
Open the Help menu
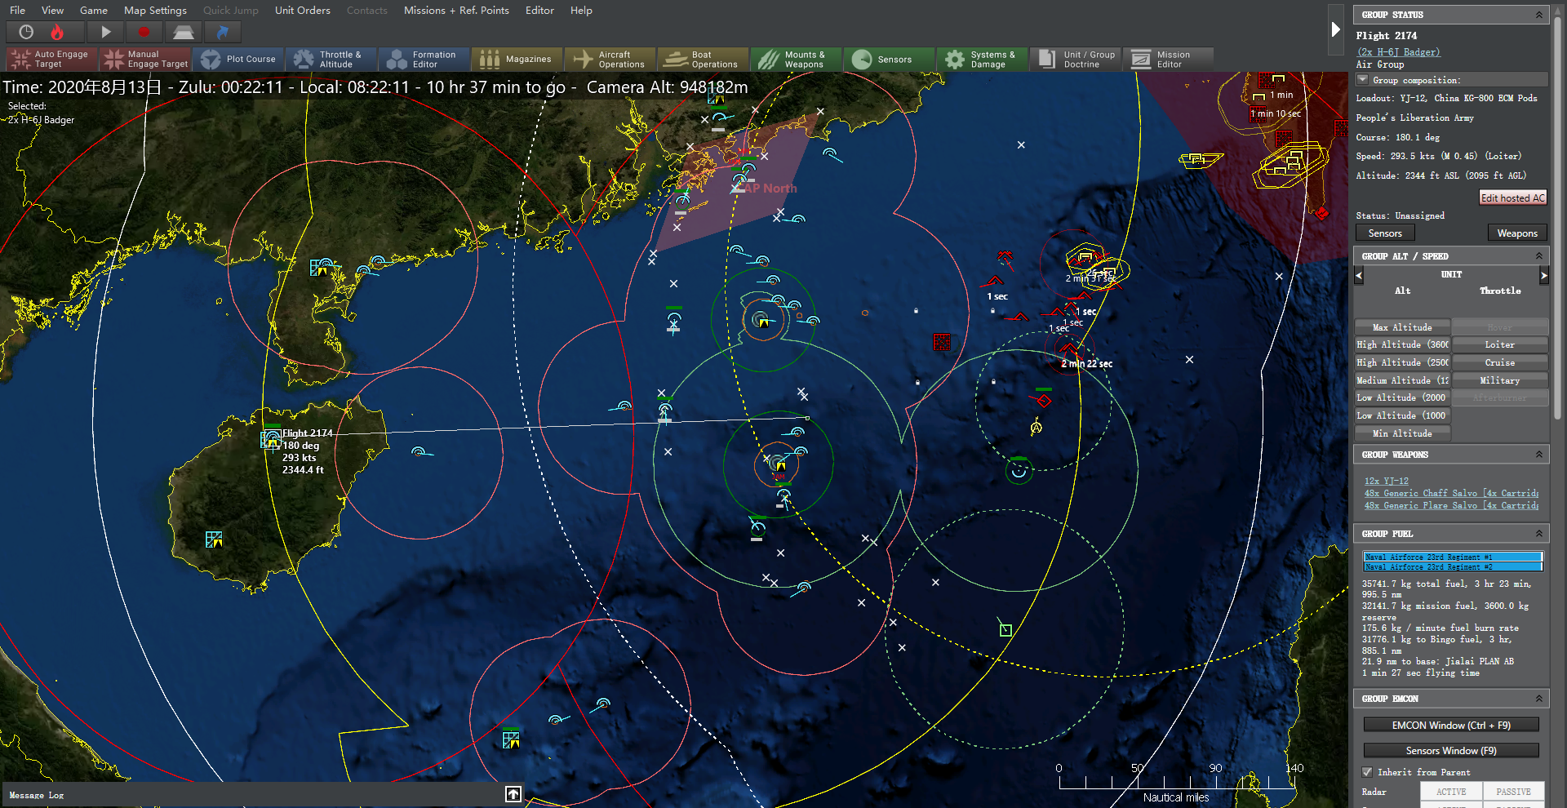(581, 11)
